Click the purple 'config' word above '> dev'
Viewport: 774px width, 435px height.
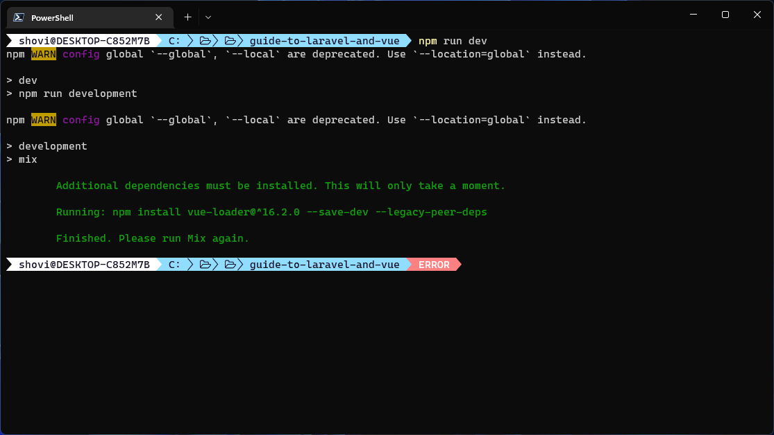[81, 54]
